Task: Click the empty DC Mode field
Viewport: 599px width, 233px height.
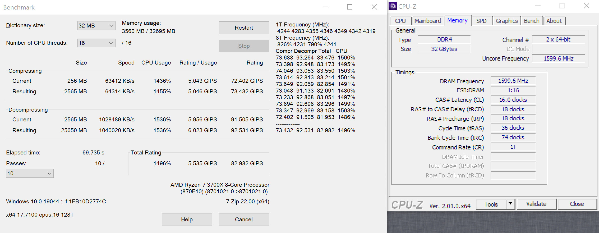Action: tap(558, 49)
